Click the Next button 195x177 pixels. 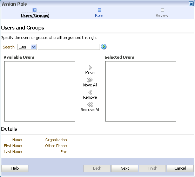pyautogui.click(x=125, y=168)
